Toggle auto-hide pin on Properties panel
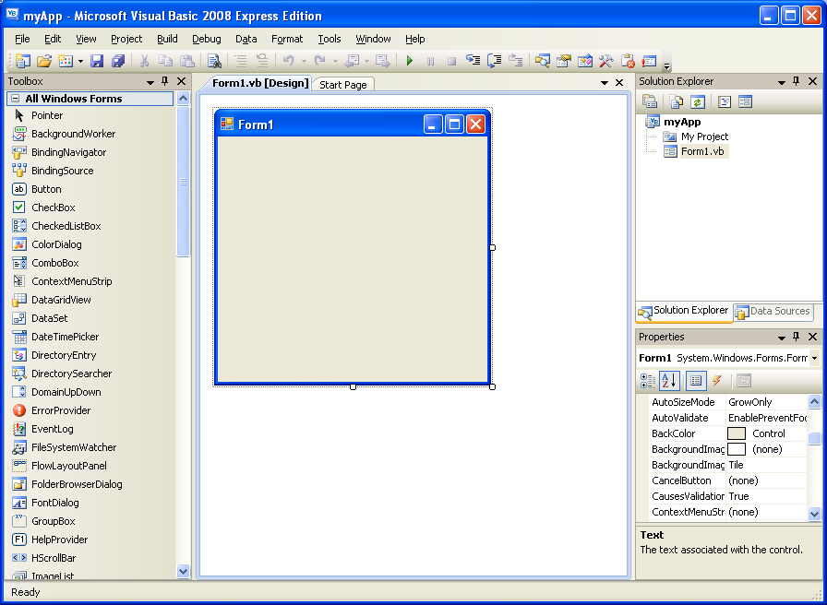The image size is (827, 605). (797, 337)
